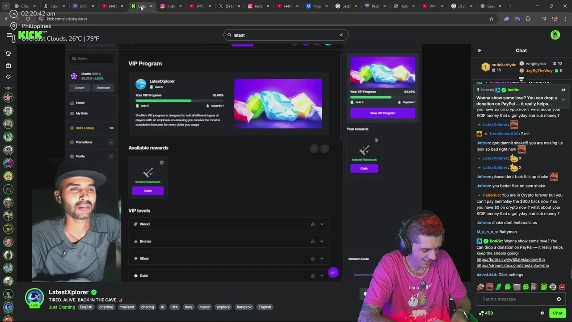Open the streamlabs.com tip link

(513, 266)
